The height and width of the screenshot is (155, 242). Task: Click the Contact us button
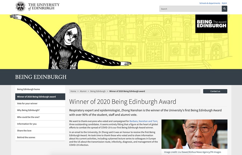click(x=215, y=91)
